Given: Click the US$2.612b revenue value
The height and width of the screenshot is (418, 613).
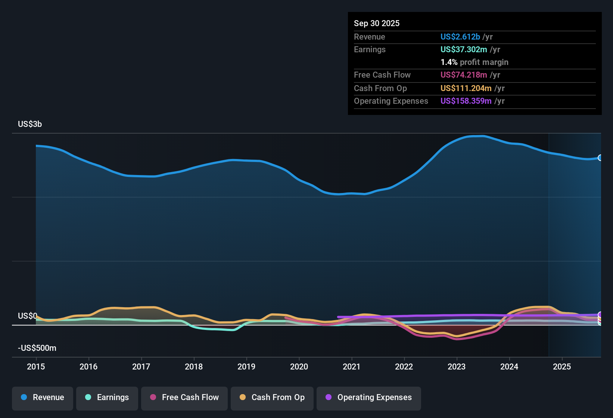Looking at the screenshot, I should 460,37.
